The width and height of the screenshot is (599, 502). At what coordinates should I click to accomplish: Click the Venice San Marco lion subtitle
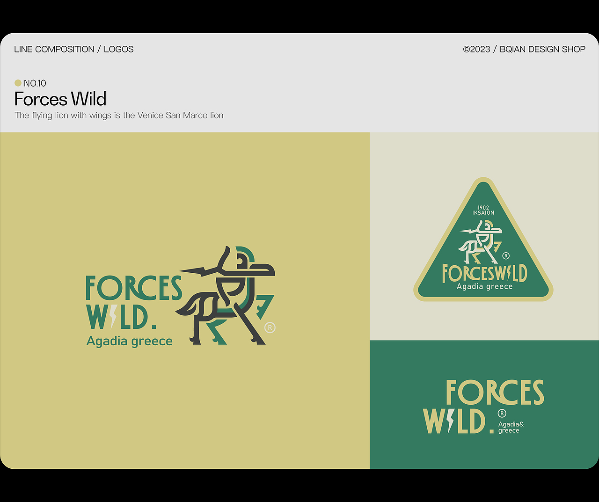point(119,115)
